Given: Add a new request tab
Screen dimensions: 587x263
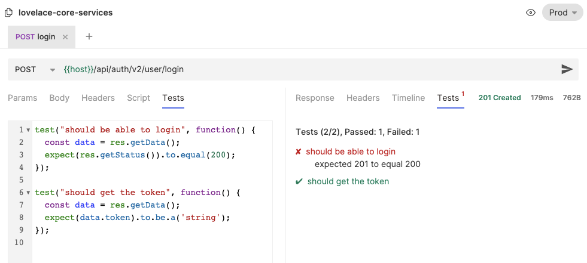Looking at the screenshot, I should click(x=89, y=36).
